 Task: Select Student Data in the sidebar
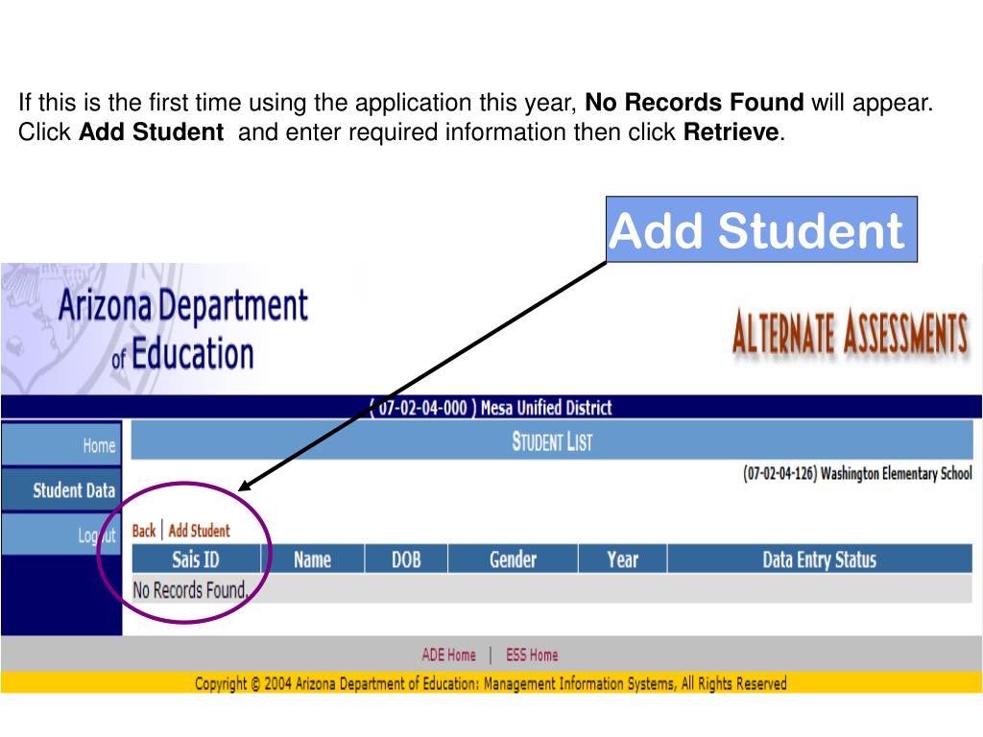pos(61,490)
